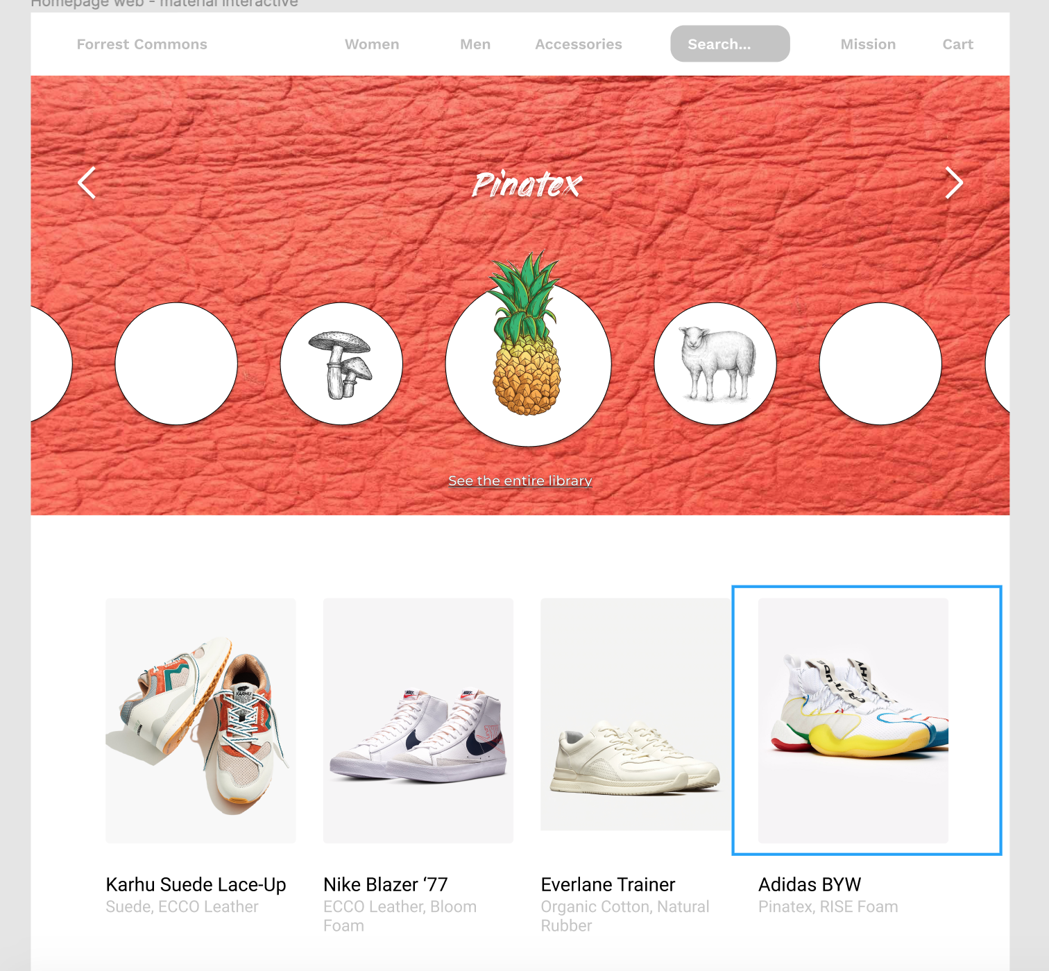This screenshot has height=971, width=1049.
Task: Select the sheep material circle
Action: (x=715, y=363)
